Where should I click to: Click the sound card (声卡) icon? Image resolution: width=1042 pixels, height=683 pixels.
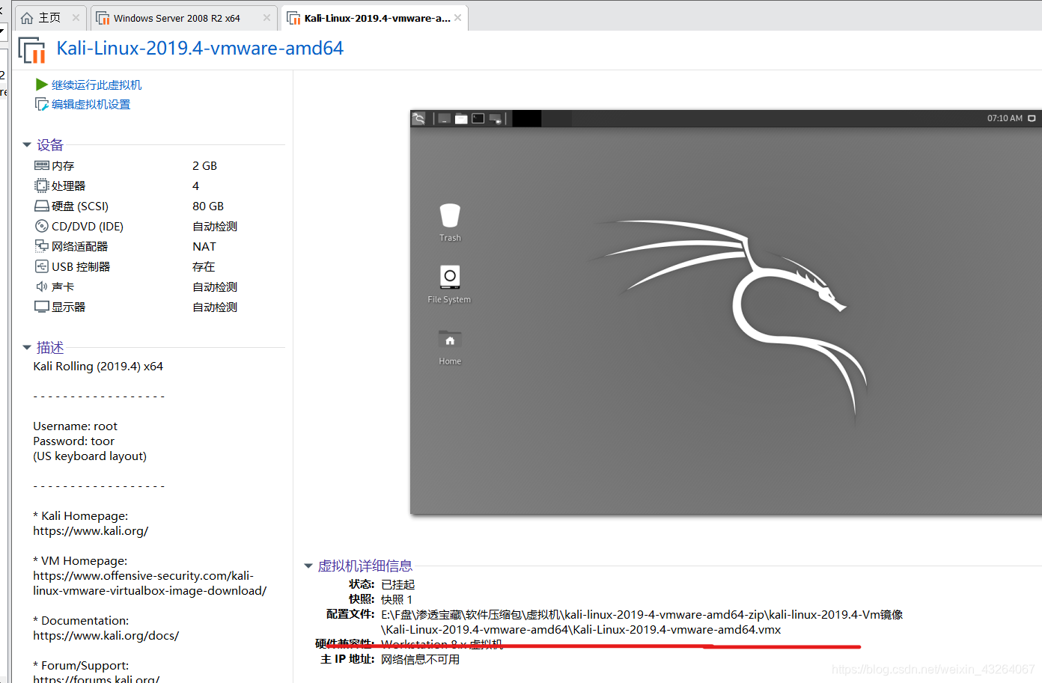point(42,287)
